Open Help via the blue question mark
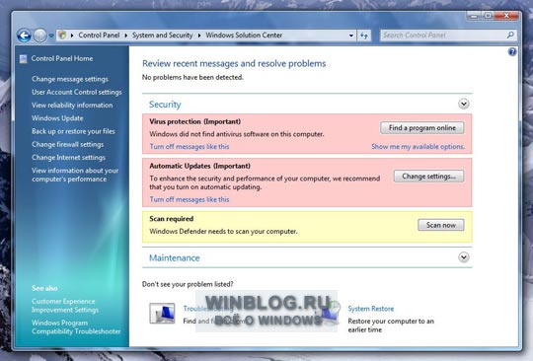 (512, 52)
